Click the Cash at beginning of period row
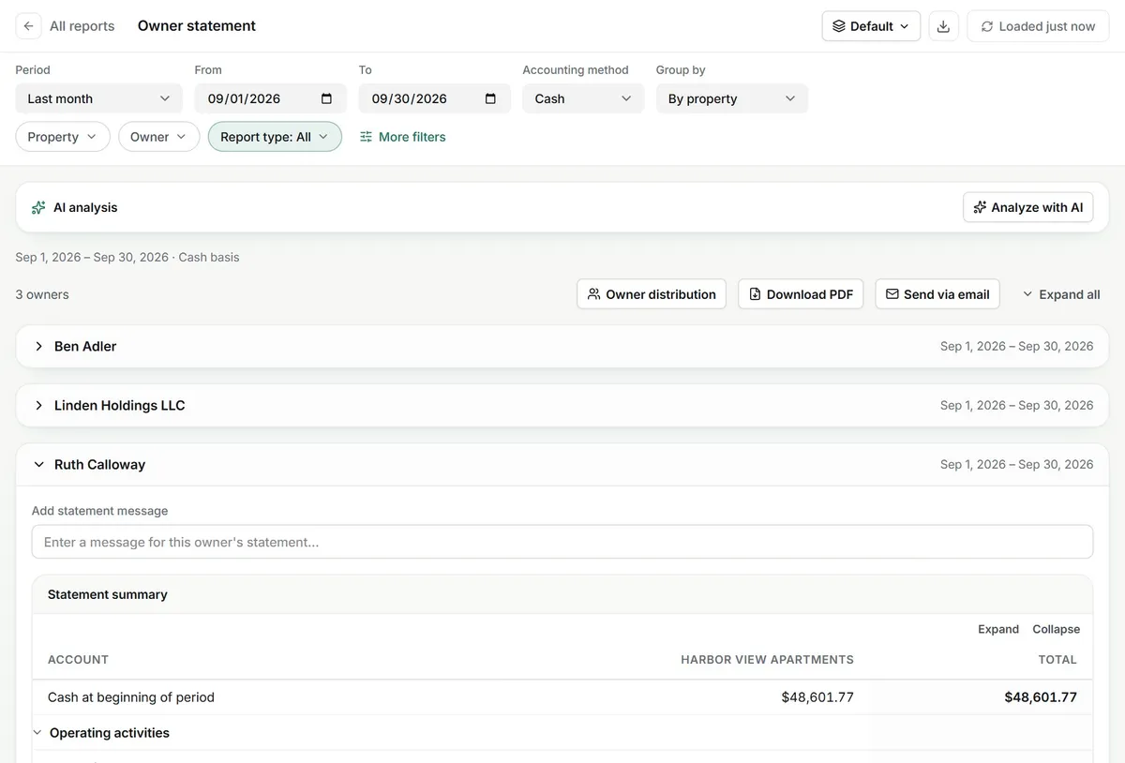The image size is (1125, 763). 562,697
